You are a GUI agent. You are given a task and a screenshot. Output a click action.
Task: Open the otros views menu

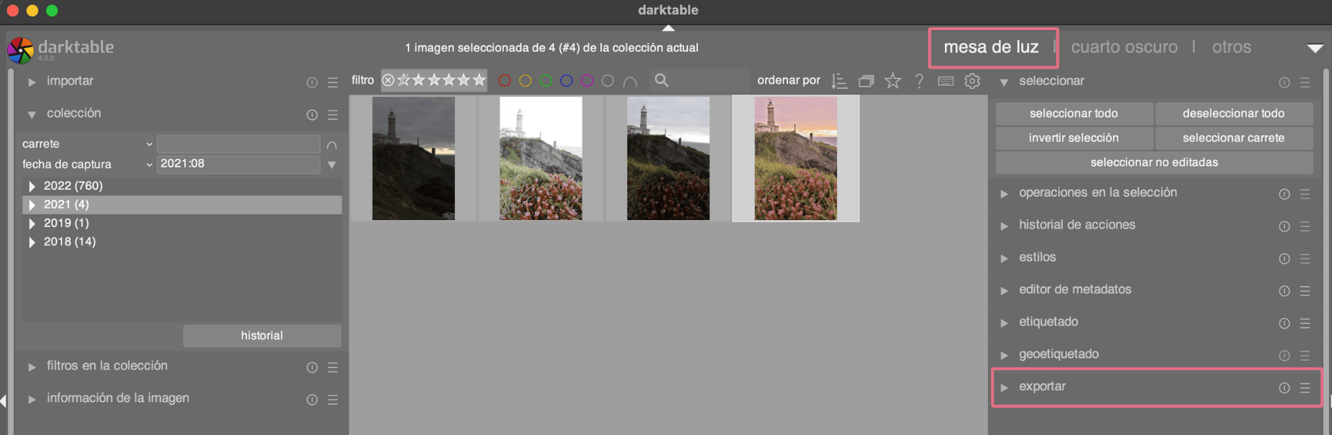(1231, 47)
